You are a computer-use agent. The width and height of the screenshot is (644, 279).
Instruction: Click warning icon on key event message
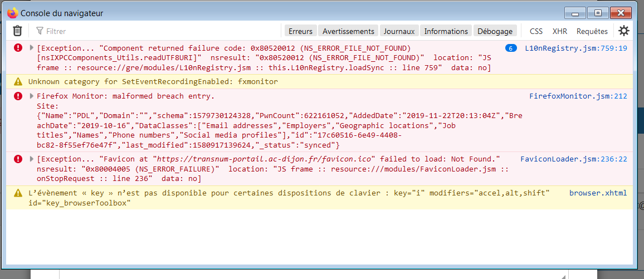click(18, 193)
